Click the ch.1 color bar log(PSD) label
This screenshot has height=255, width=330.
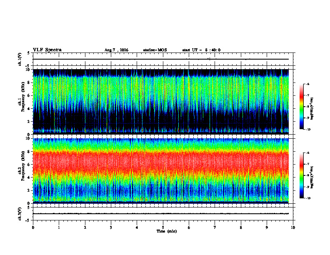(312, 108)
